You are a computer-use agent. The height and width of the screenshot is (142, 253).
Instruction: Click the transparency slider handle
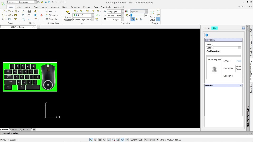coord(131,15)
